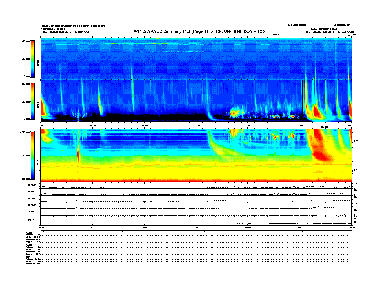Click the RAD2 panel color scale bar
This screenshot has height=292, width=379.
pyautogui.click(x=33, y=59)
